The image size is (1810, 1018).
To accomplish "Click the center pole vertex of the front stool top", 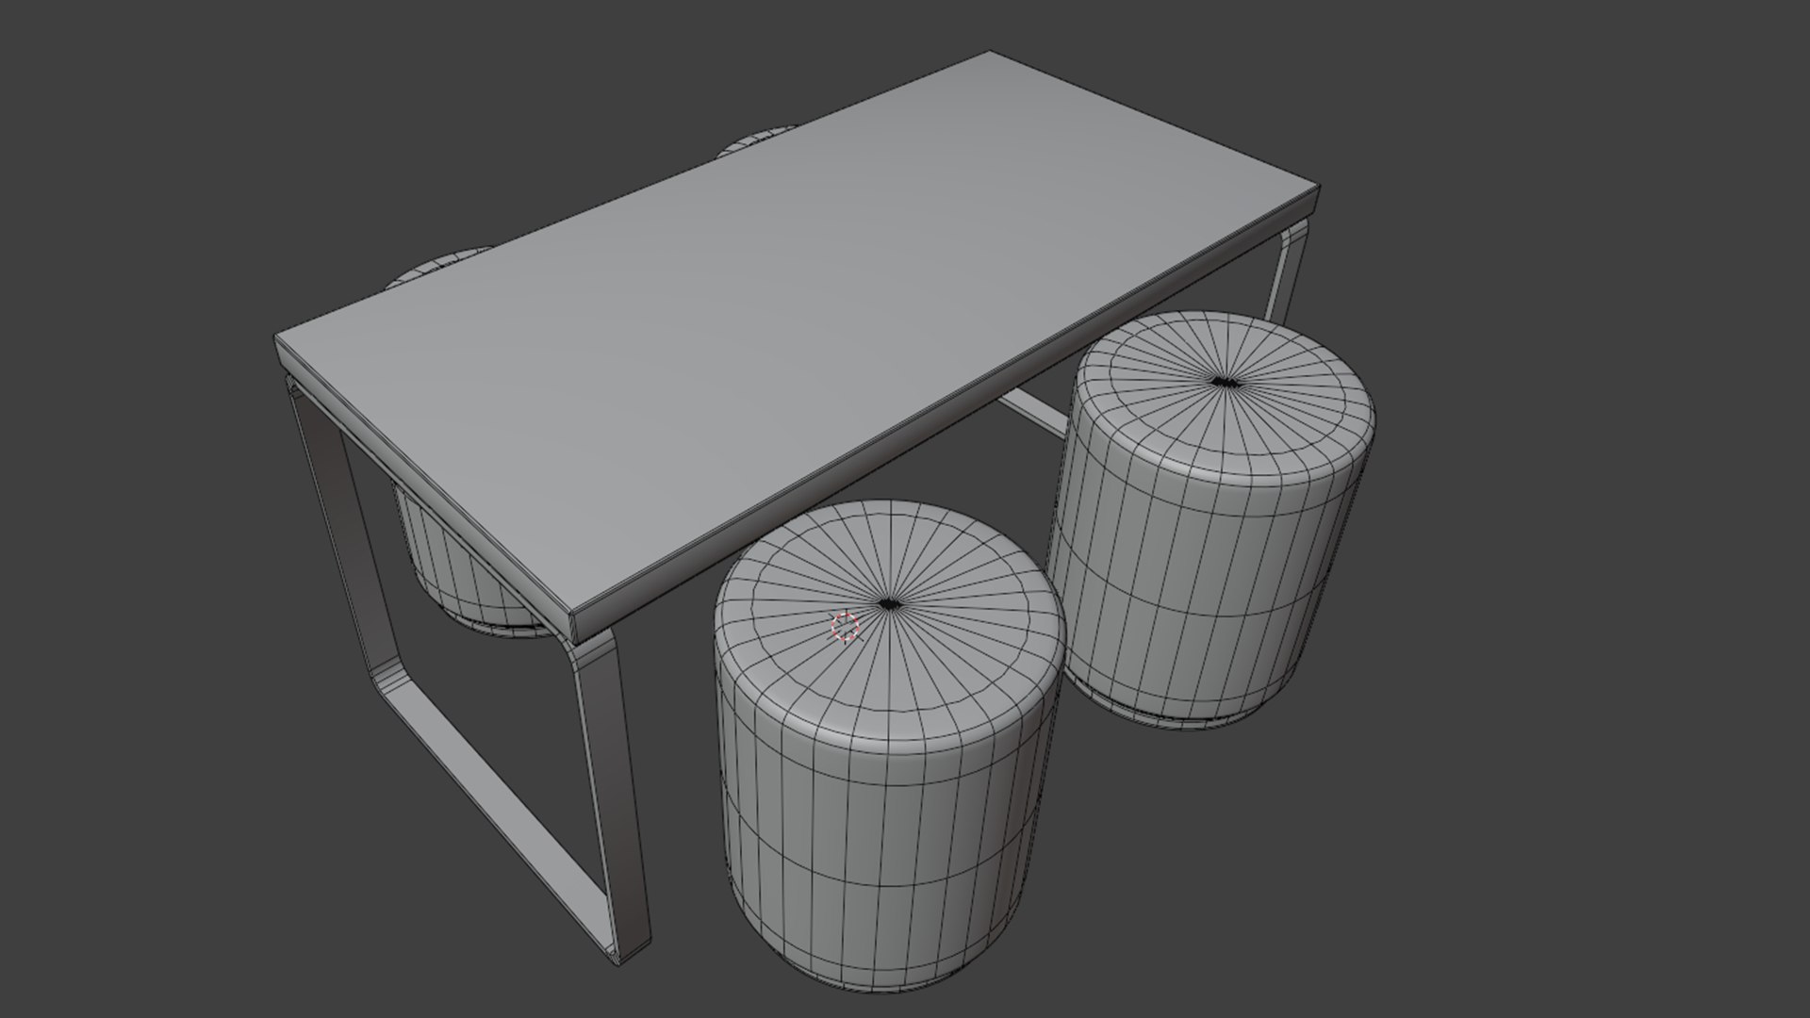I will point(888,604).
